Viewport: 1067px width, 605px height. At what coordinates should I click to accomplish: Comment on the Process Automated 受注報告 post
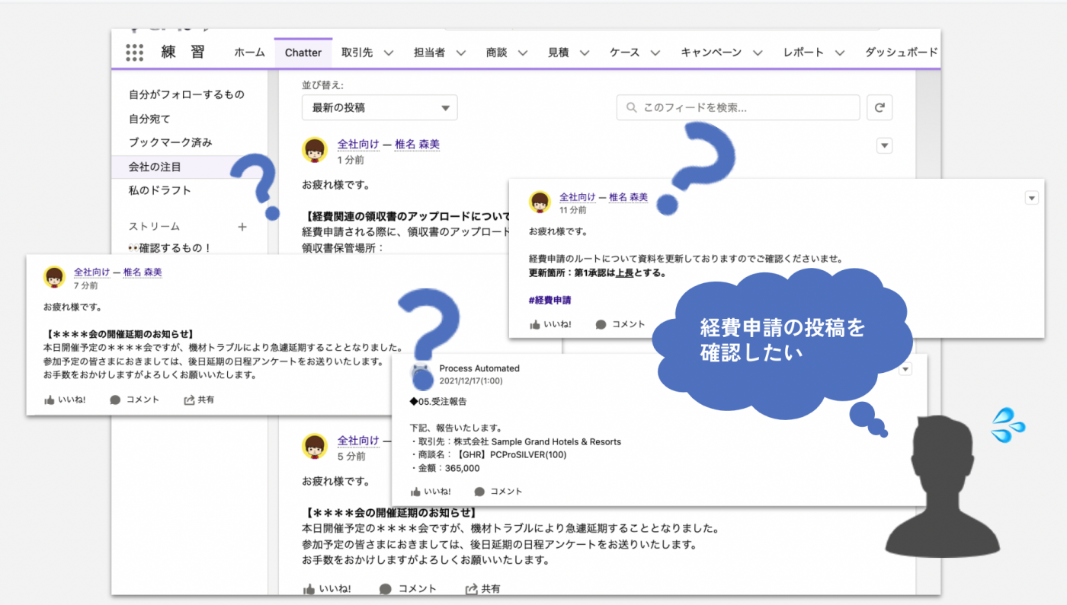tap(498, 492)
